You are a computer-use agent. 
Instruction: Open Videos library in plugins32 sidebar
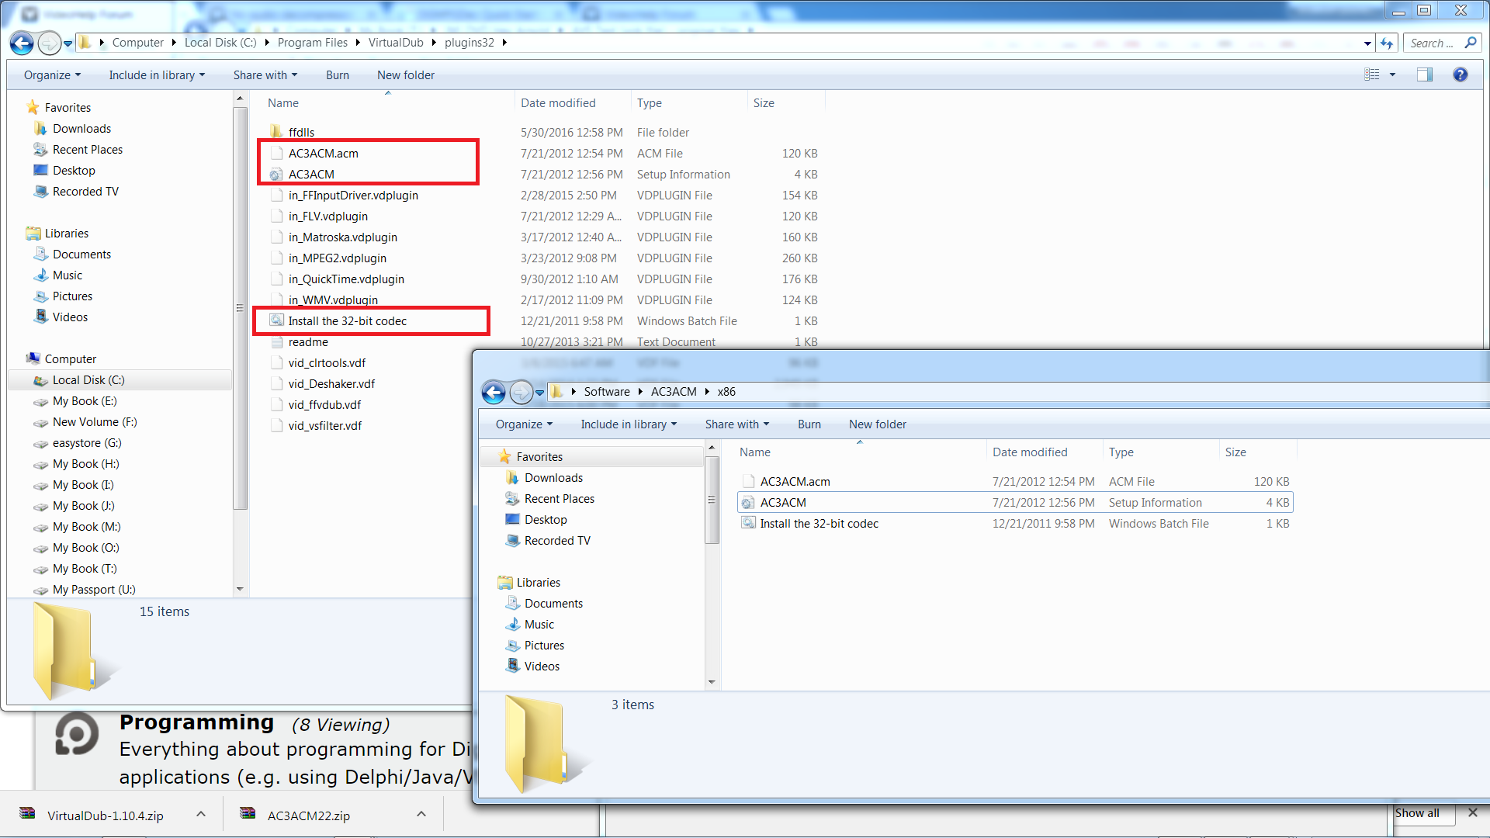click(70, 317)
